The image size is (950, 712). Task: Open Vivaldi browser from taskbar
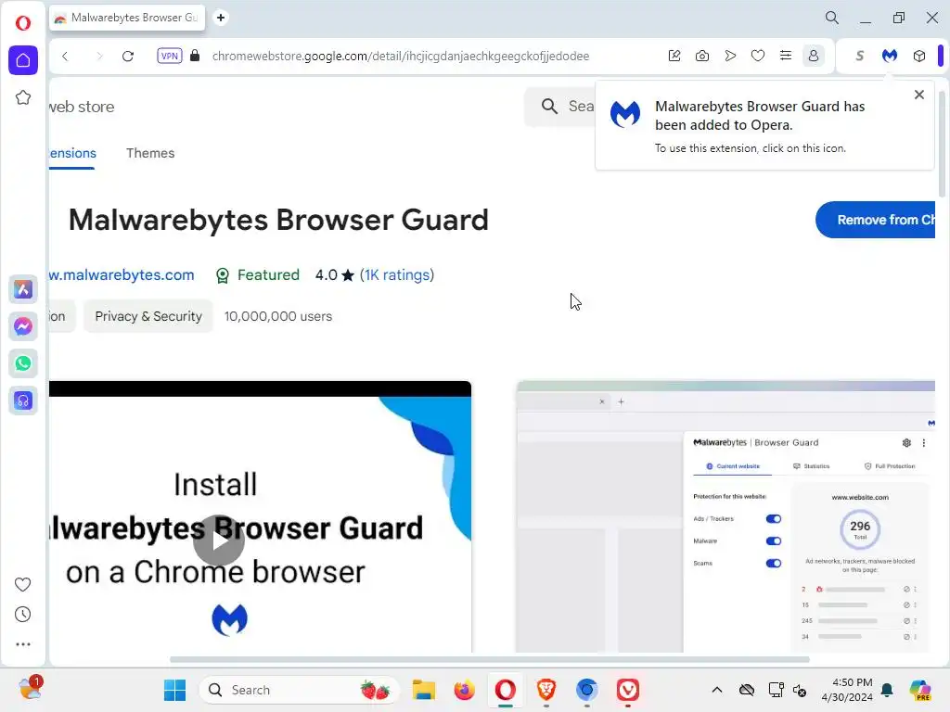pyautogui.click(x=628, y=690)
